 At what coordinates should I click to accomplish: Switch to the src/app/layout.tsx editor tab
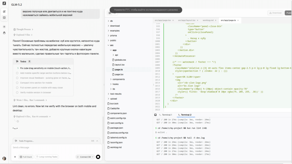[187, 20]
